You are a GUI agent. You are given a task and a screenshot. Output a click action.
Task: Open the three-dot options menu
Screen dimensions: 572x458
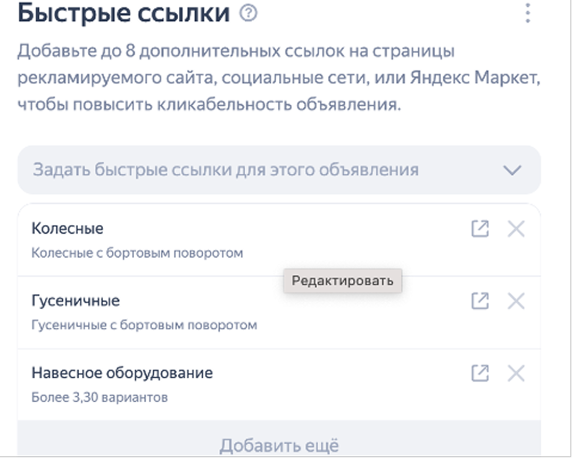(x=527, y=13)
